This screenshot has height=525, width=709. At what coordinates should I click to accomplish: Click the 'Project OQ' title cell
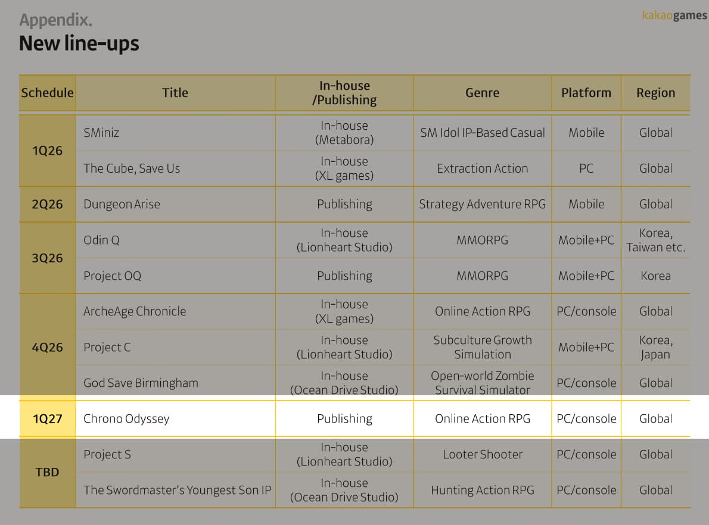175,276
